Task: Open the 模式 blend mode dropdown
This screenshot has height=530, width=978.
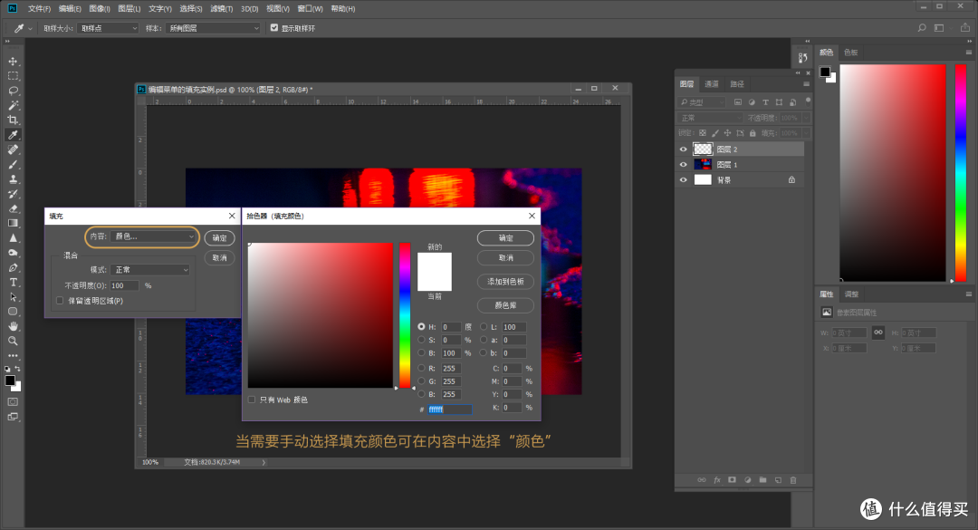Action: (150, 268)
